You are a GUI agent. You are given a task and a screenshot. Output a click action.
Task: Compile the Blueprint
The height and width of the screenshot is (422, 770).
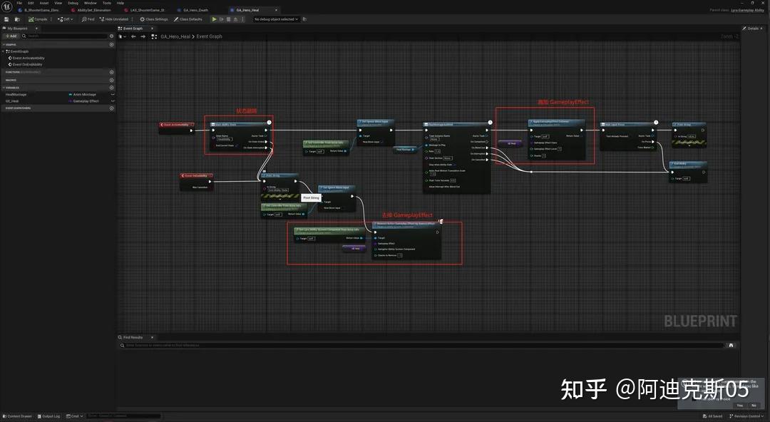(x=37, y=19)
